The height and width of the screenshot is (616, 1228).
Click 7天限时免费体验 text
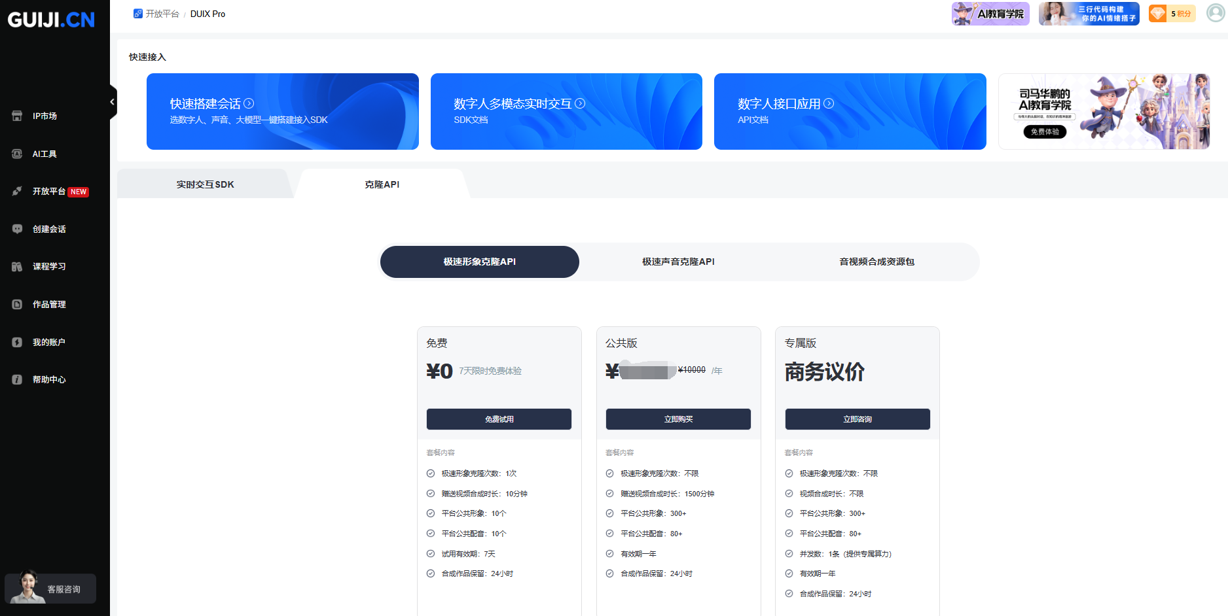point(490,371)
